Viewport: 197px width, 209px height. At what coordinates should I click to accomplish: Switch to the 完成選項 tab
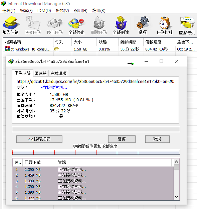coord(58,73)
